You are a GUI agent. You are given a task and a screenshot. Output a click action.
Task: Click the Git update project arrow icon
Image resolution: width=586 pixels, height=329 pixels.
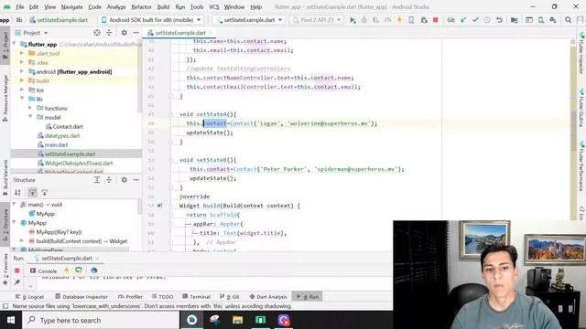tap(463, 20)
